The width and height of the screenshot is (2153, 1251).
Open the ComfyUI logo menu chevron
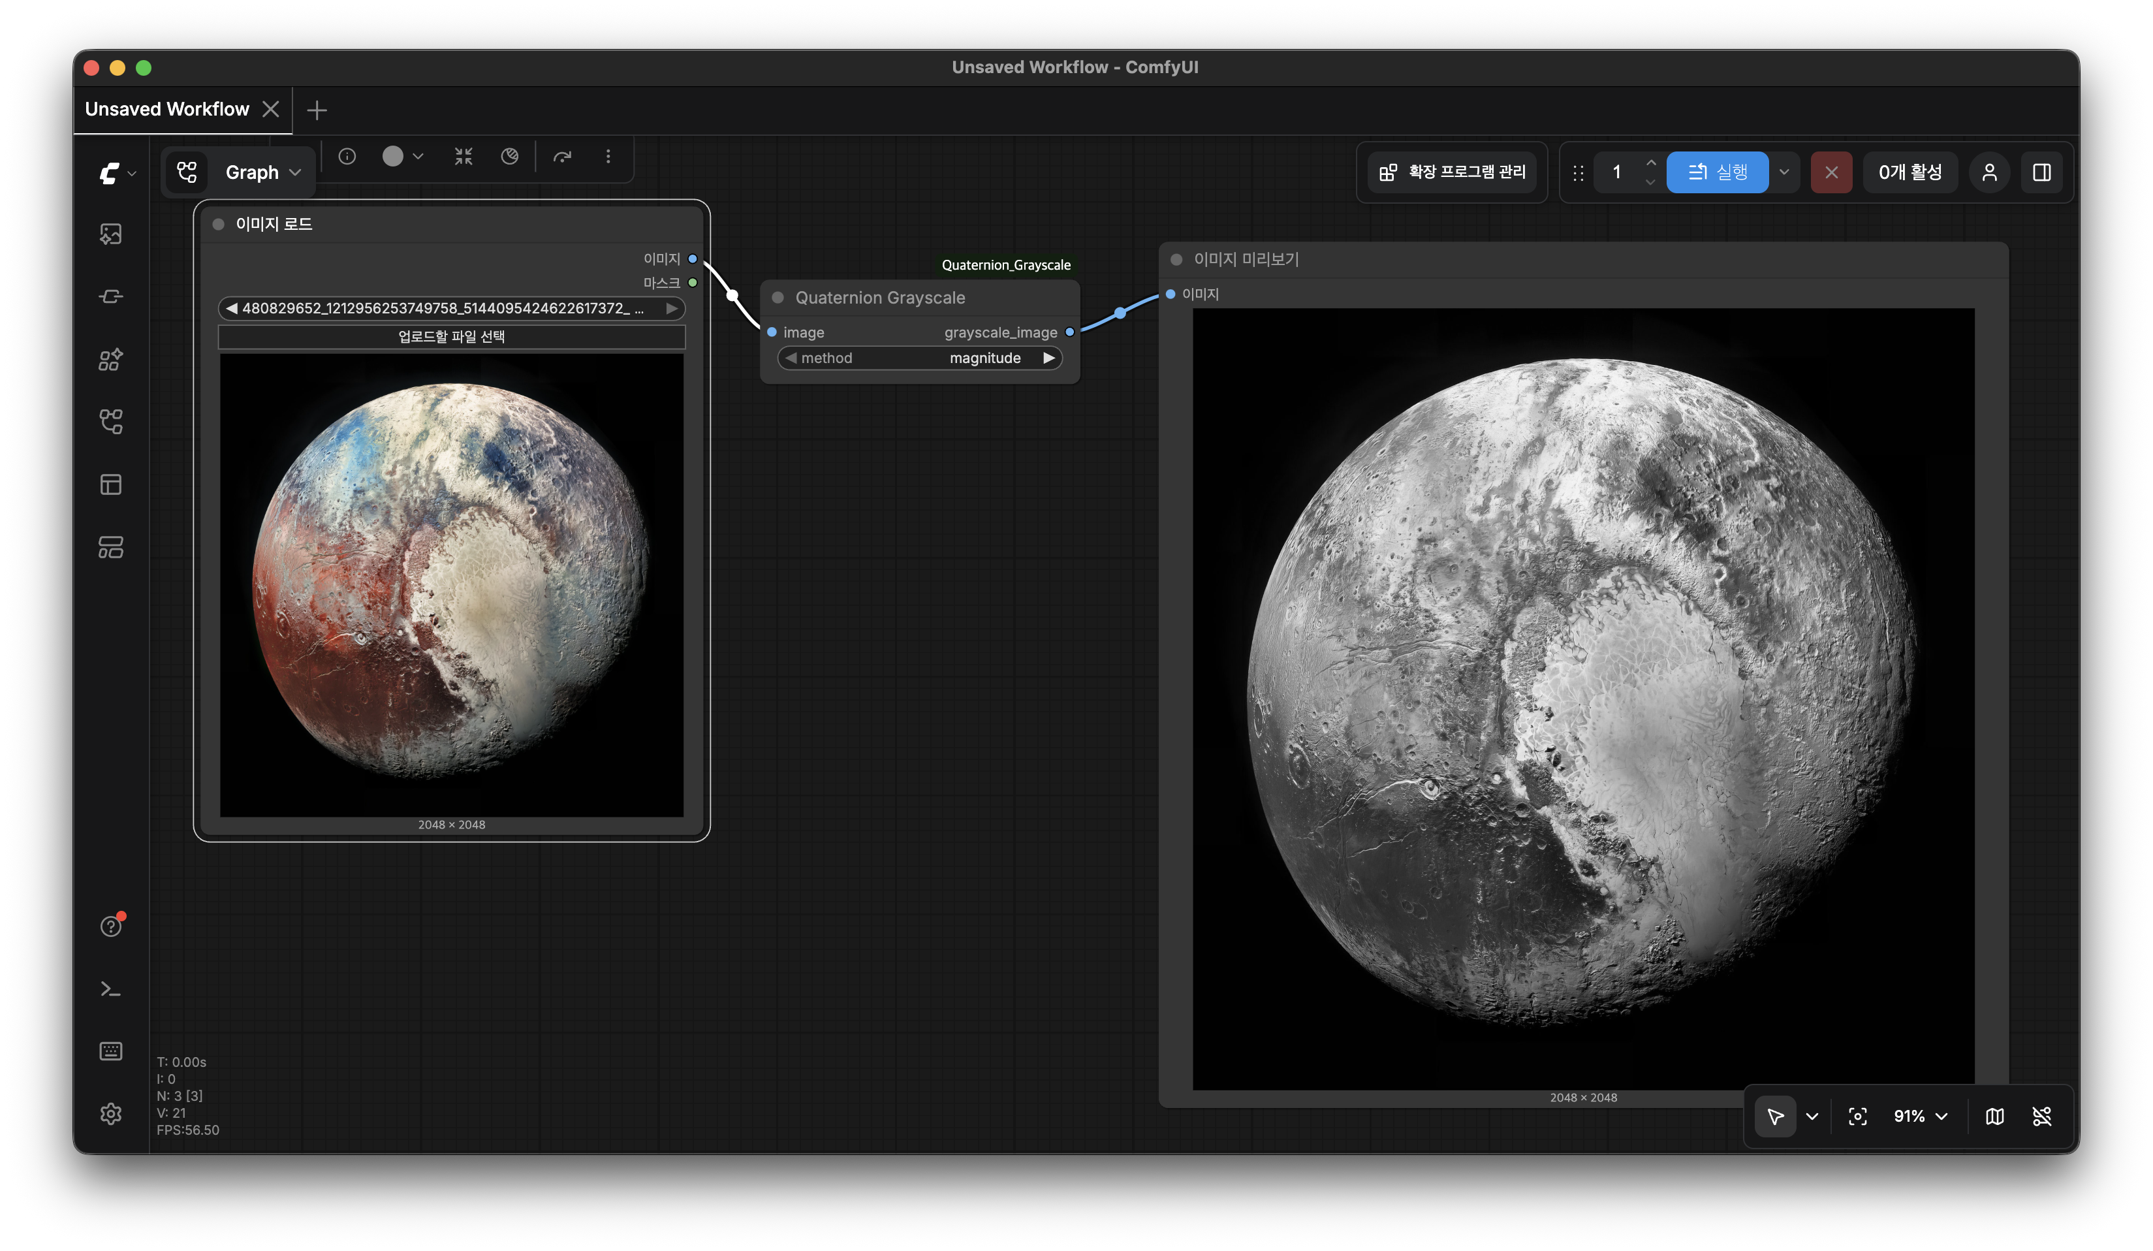(x=132, y=174)
